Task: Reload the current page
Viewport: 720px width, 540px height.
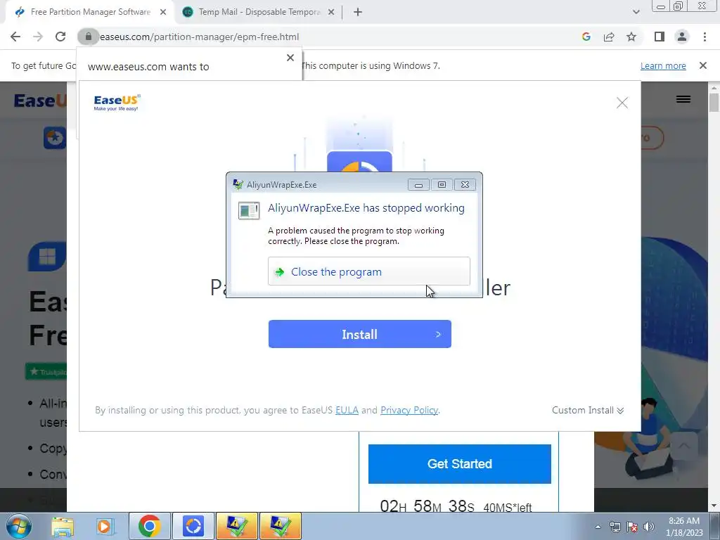Action: coord(60,37)
